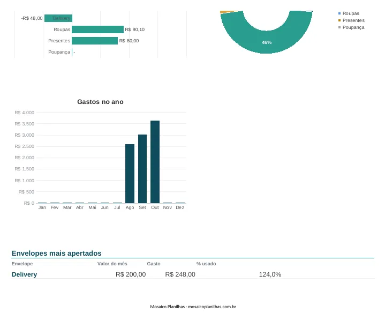The image size is (385, 320).
Task: Click the Jan month axis label
Action: point(42,207)
